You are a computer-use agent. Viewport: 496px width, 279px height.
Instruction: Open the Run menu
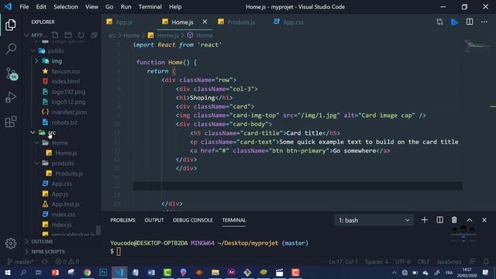126,7
